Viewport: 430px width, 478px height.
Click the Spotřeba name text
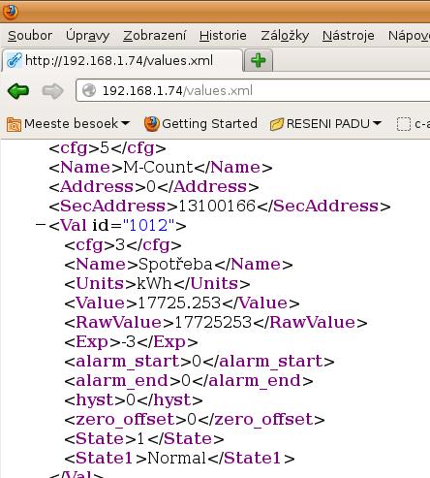click(175, 264)
